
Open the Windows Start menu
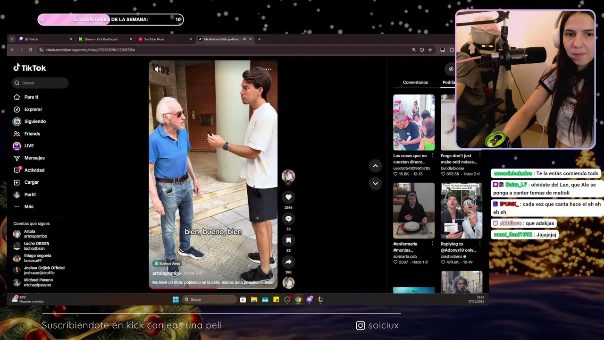click(x=176, y=299)
